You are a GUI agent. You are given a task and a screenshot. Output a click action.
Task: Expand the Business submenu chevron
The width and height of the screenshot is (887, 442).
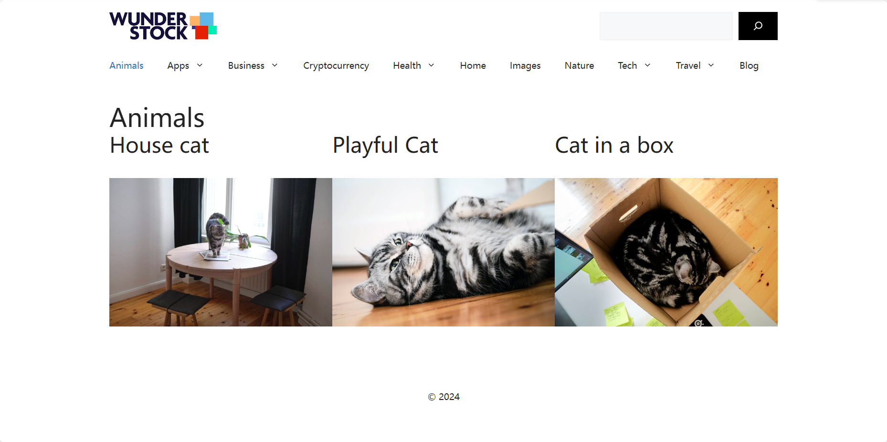point(275,65)
